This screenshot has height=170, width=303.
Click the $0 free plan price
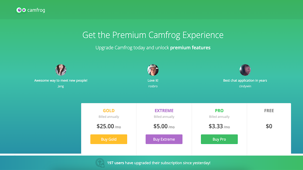[269, 127]
